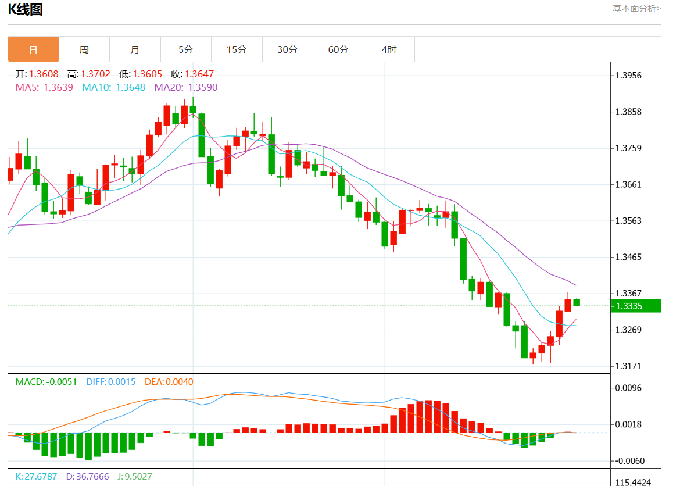Viewport: 680px width, 486px height.
Task: Click the J:9.5027 KDJ value
Action: point(135,477)
